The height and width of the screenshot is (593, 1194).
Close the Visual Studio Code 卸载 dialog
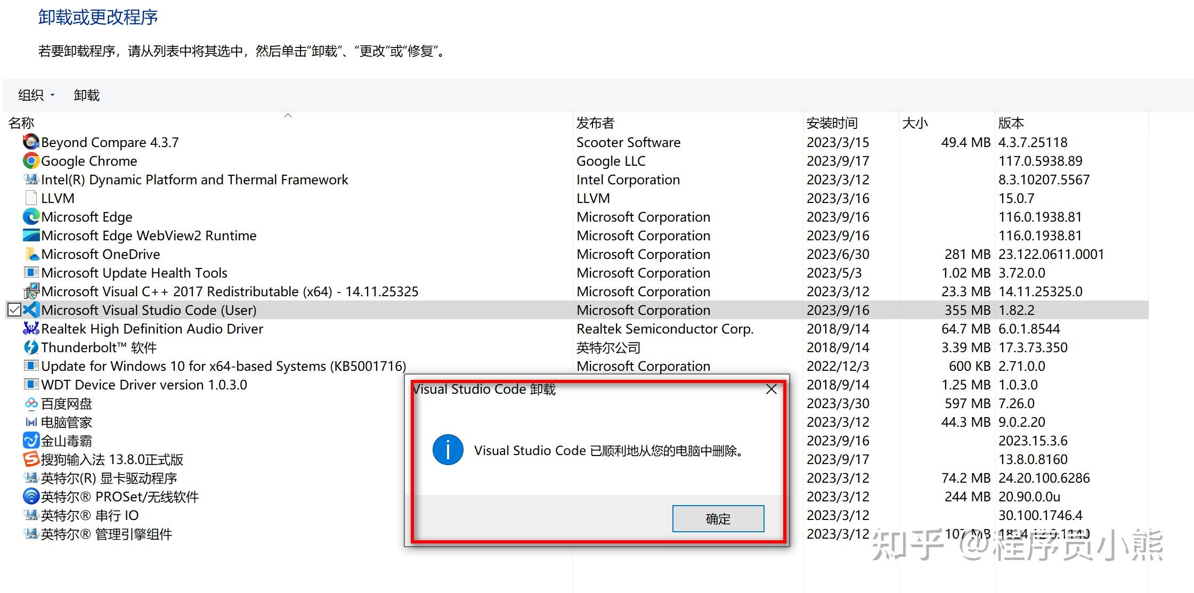[771, 389]
